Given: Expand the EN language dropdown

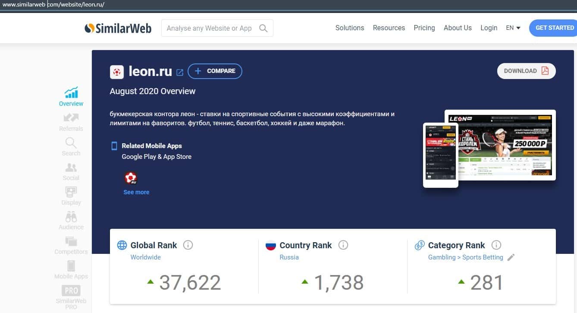Looking at the screenshot, I should 513,28.
